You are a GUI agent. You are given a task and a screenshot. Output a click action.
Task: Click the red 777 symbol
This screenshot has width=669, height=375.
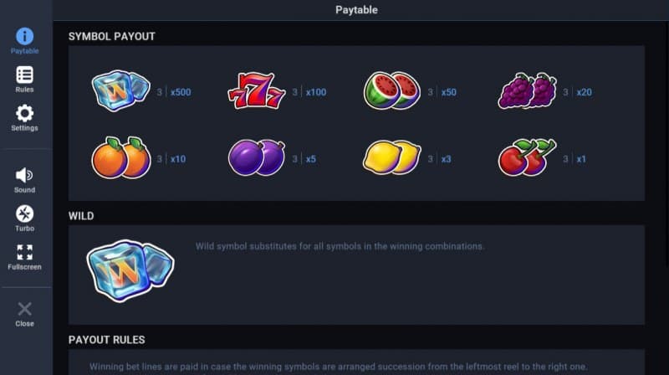[x=256, y=90]
